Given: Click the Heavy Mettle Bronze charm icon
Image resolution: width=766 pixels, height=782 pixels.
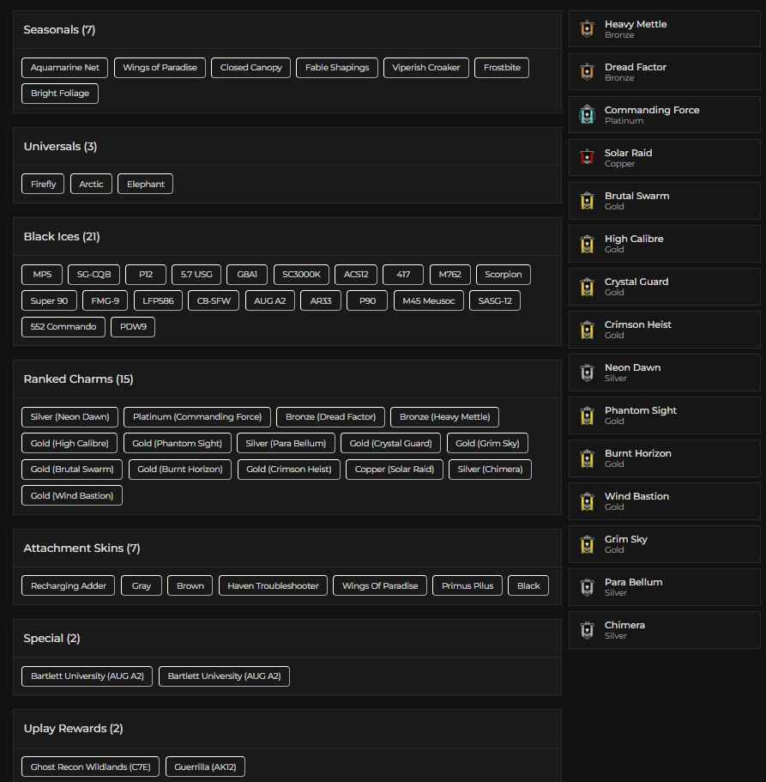Looking at the screenshot, I should pos(588,28).
